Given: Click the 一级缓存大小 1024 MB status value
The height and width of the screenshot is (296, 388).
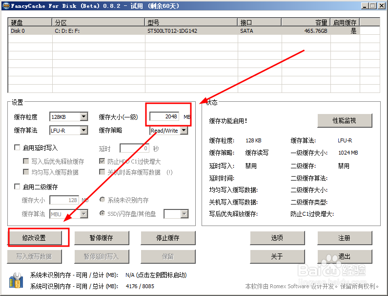Looking at the screenshot, I should tap(348, 153).
